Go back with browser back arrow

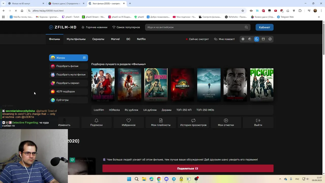(x=4, y=11)
